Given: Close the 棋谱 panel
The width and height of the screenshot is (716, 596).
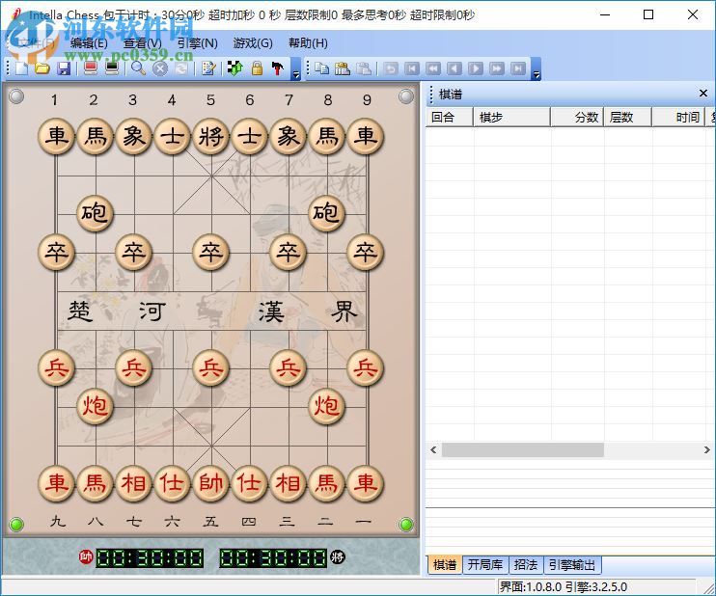Looking at the screenshot, I should pyautogui.click(x=703, y=94).
